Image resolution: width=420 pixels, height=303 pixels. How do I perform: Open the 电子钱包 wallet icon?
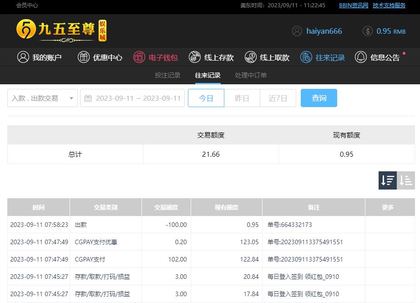(139, 57)
